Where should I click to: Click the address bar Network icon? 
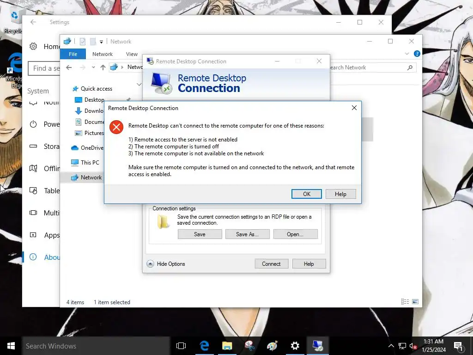click(114, 67)
